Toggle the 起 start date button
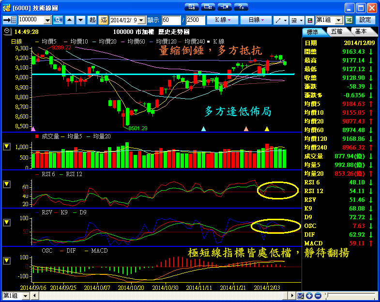Image resolution: width=380 pixels, height=302 pixels. point(93,20)
